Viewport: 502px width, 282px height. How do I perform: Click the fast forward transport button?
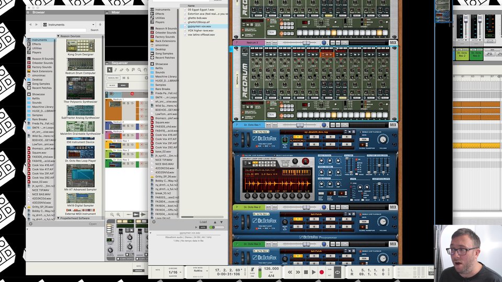pyautogui.click(x=298, y=272)
